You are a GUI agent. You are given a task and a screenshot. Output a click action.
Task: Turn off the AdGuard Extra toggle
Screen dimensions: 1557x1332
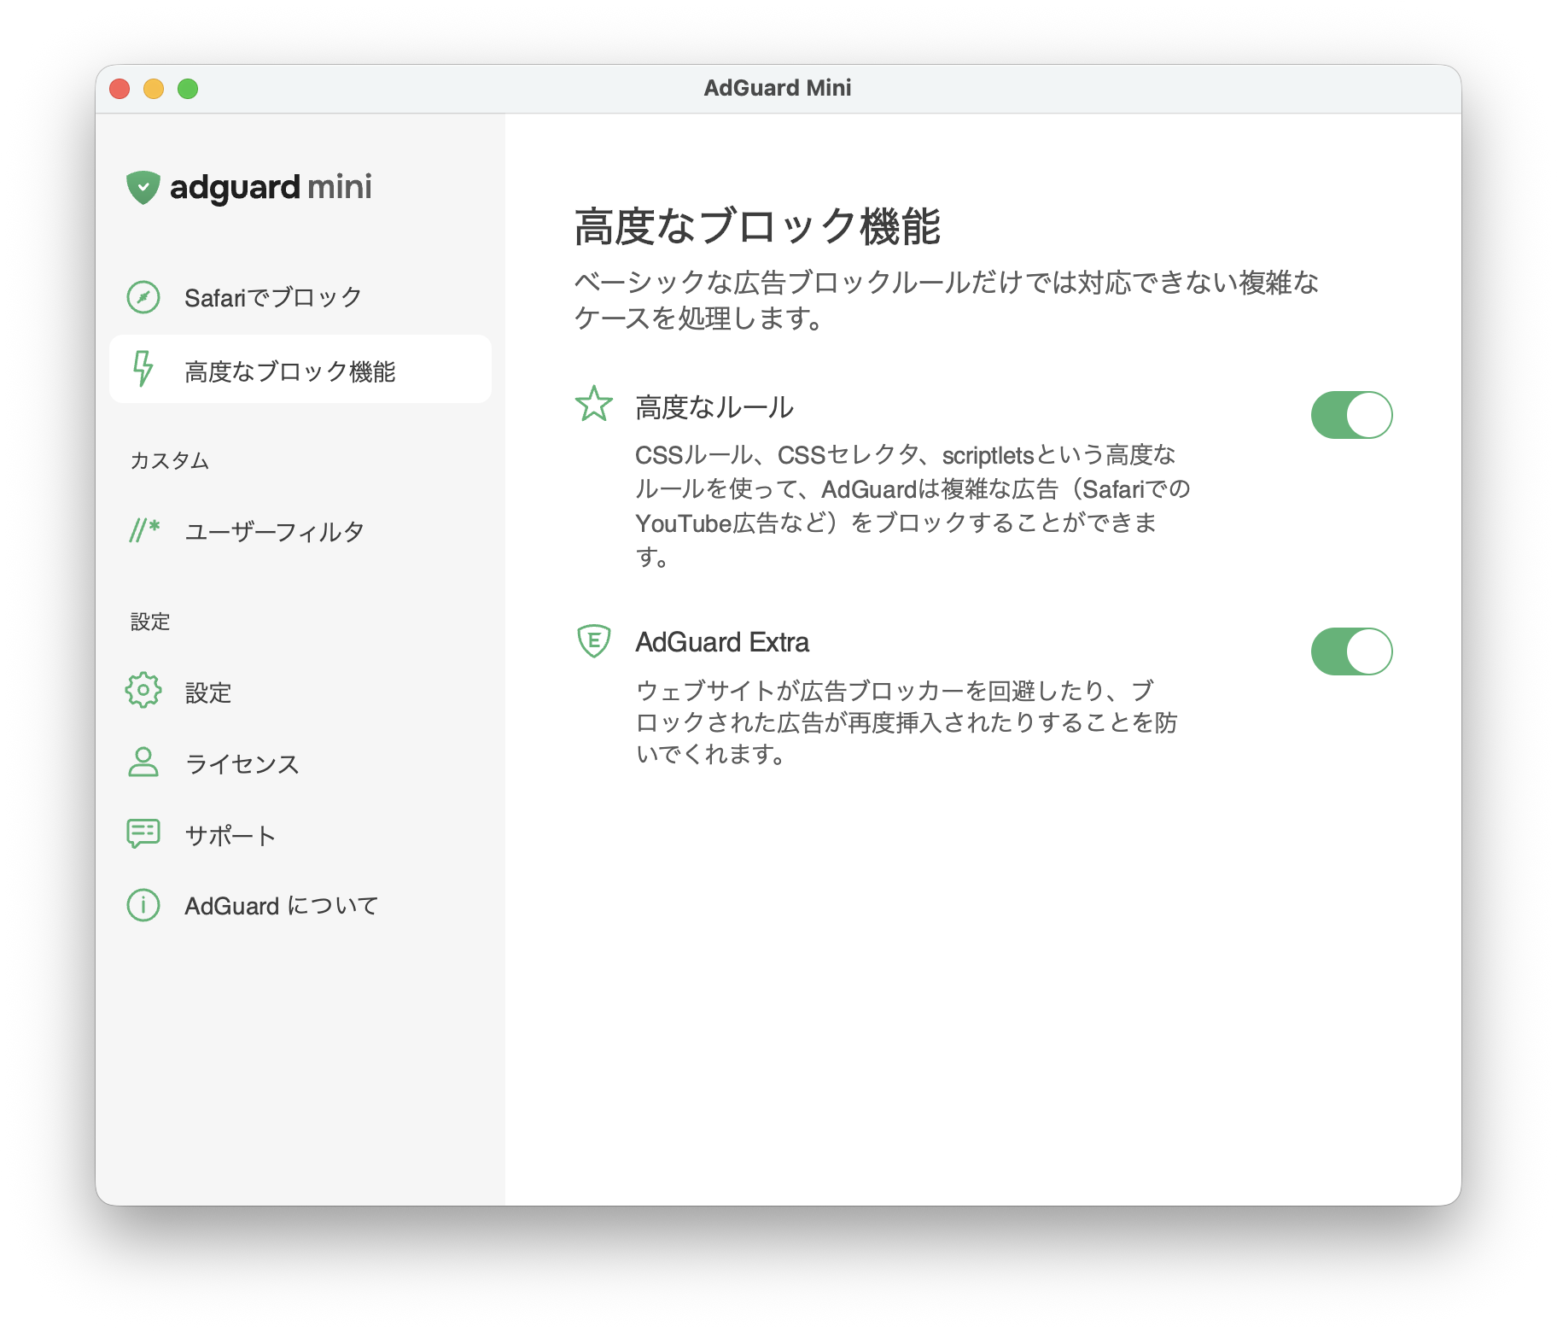click(x=1352, y=651)
